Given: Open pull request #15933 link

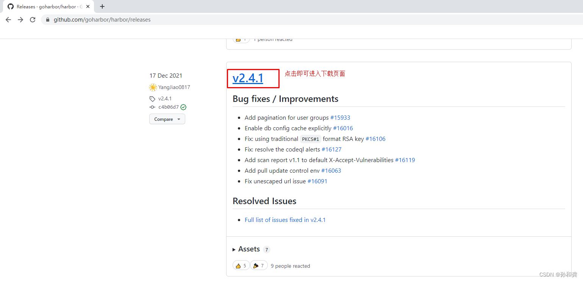Looking at the screenshot, I should [340, 118].
